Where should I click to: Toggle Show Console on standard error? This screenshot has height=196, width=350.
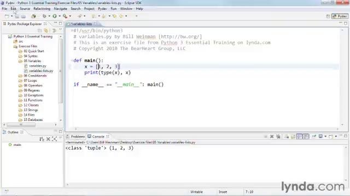click(306, 137)
